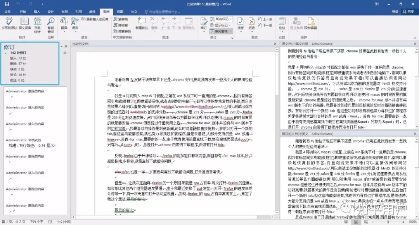
Task: Switch to the 开始 home tab
Action: tap(23, 12)
